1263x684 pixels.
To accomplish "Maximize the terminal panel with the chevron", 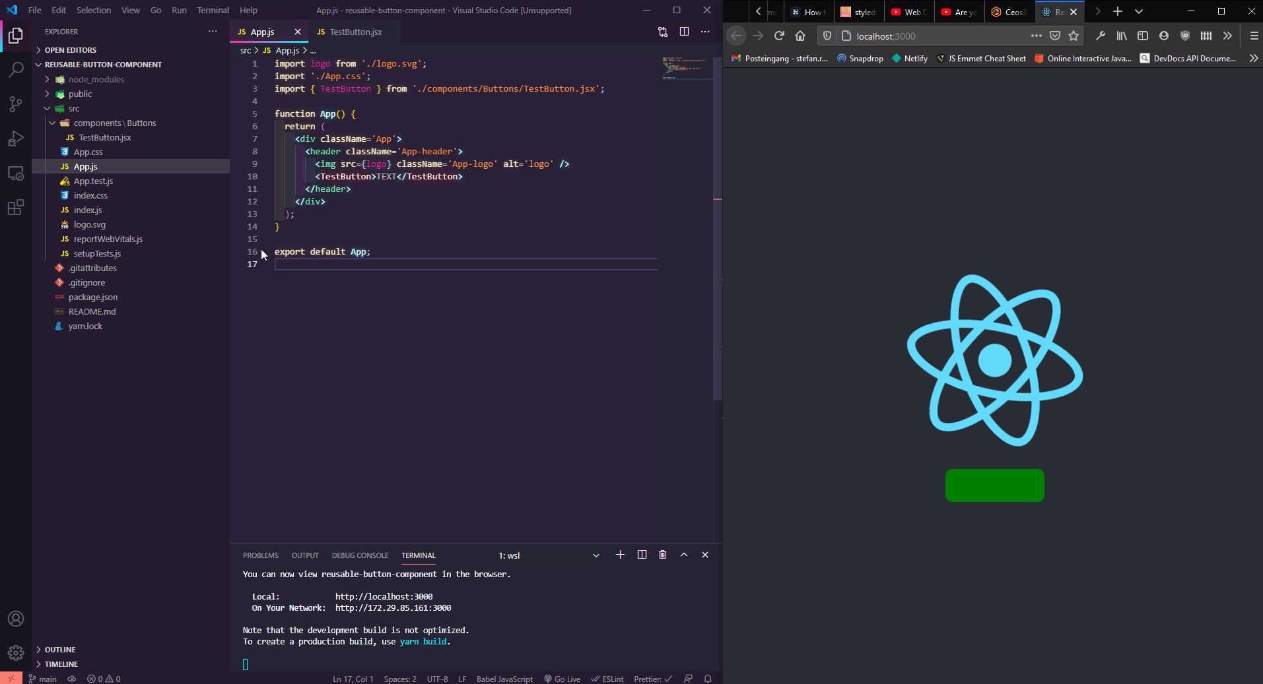I will click(683, 555).
